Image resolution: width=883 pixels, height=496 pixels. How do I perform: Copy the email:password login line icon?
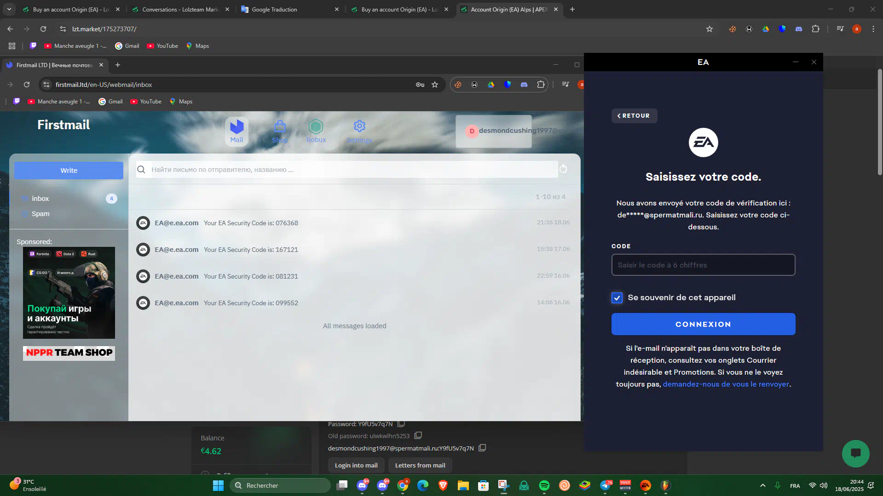[x=482, y=448]
